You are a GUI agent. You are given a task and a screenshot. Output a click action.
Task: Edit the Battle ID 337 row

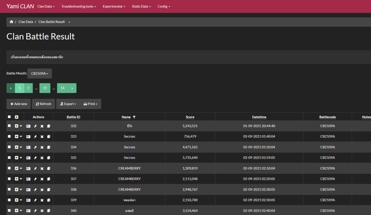[x=35, y=179]
